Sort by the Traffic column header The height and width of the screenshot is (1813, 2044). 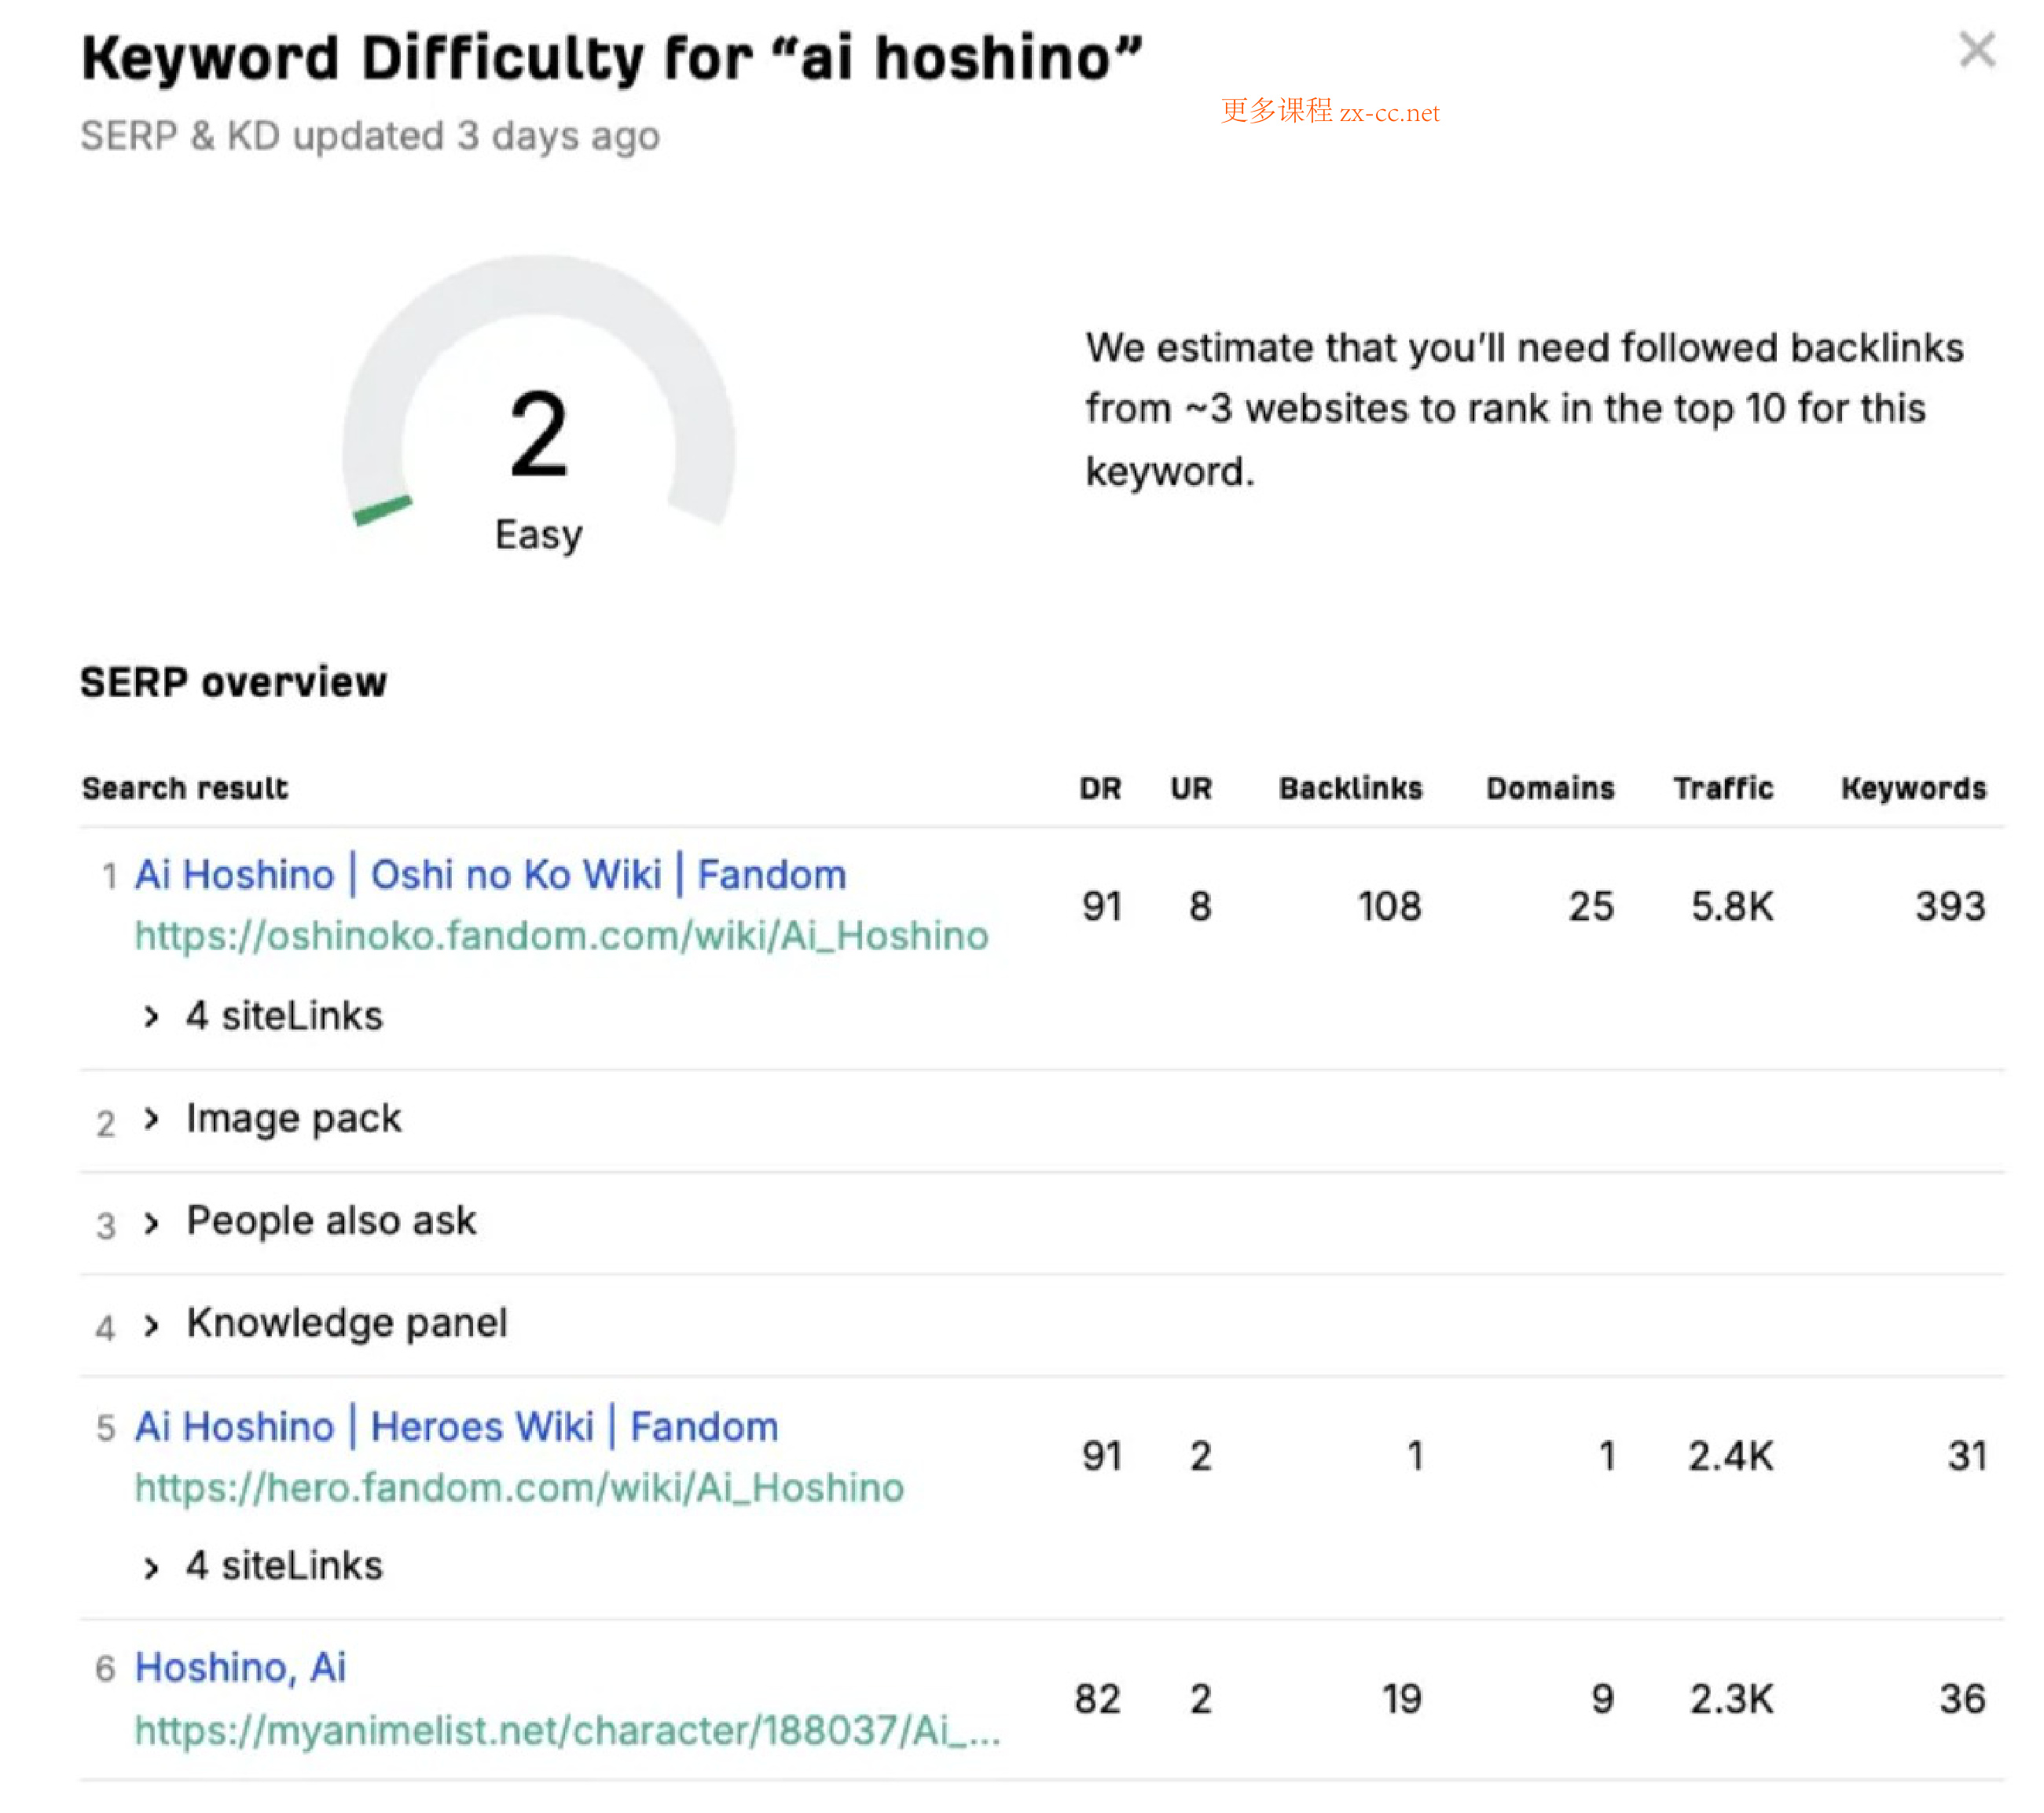click(x=1723, y=789)
